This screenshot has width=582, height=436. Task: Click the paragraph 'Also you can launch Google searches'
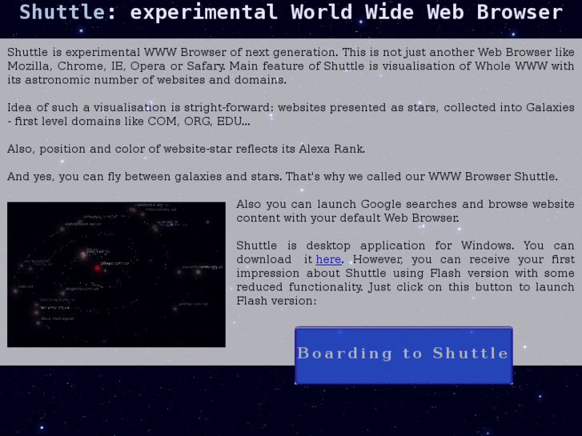pos(405,210)
